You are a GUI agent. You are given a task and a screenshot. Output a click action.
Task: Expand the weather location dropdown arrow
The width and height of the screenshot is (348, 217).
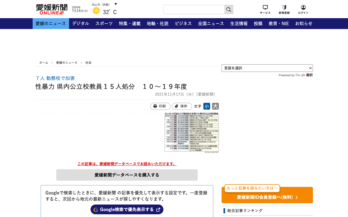click(x=116, y=4)
